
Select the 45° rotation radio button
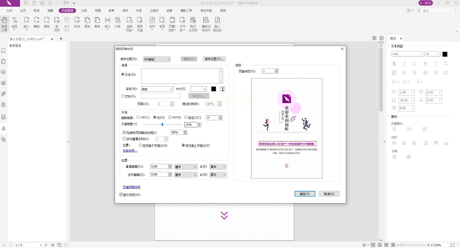(170, 117)
